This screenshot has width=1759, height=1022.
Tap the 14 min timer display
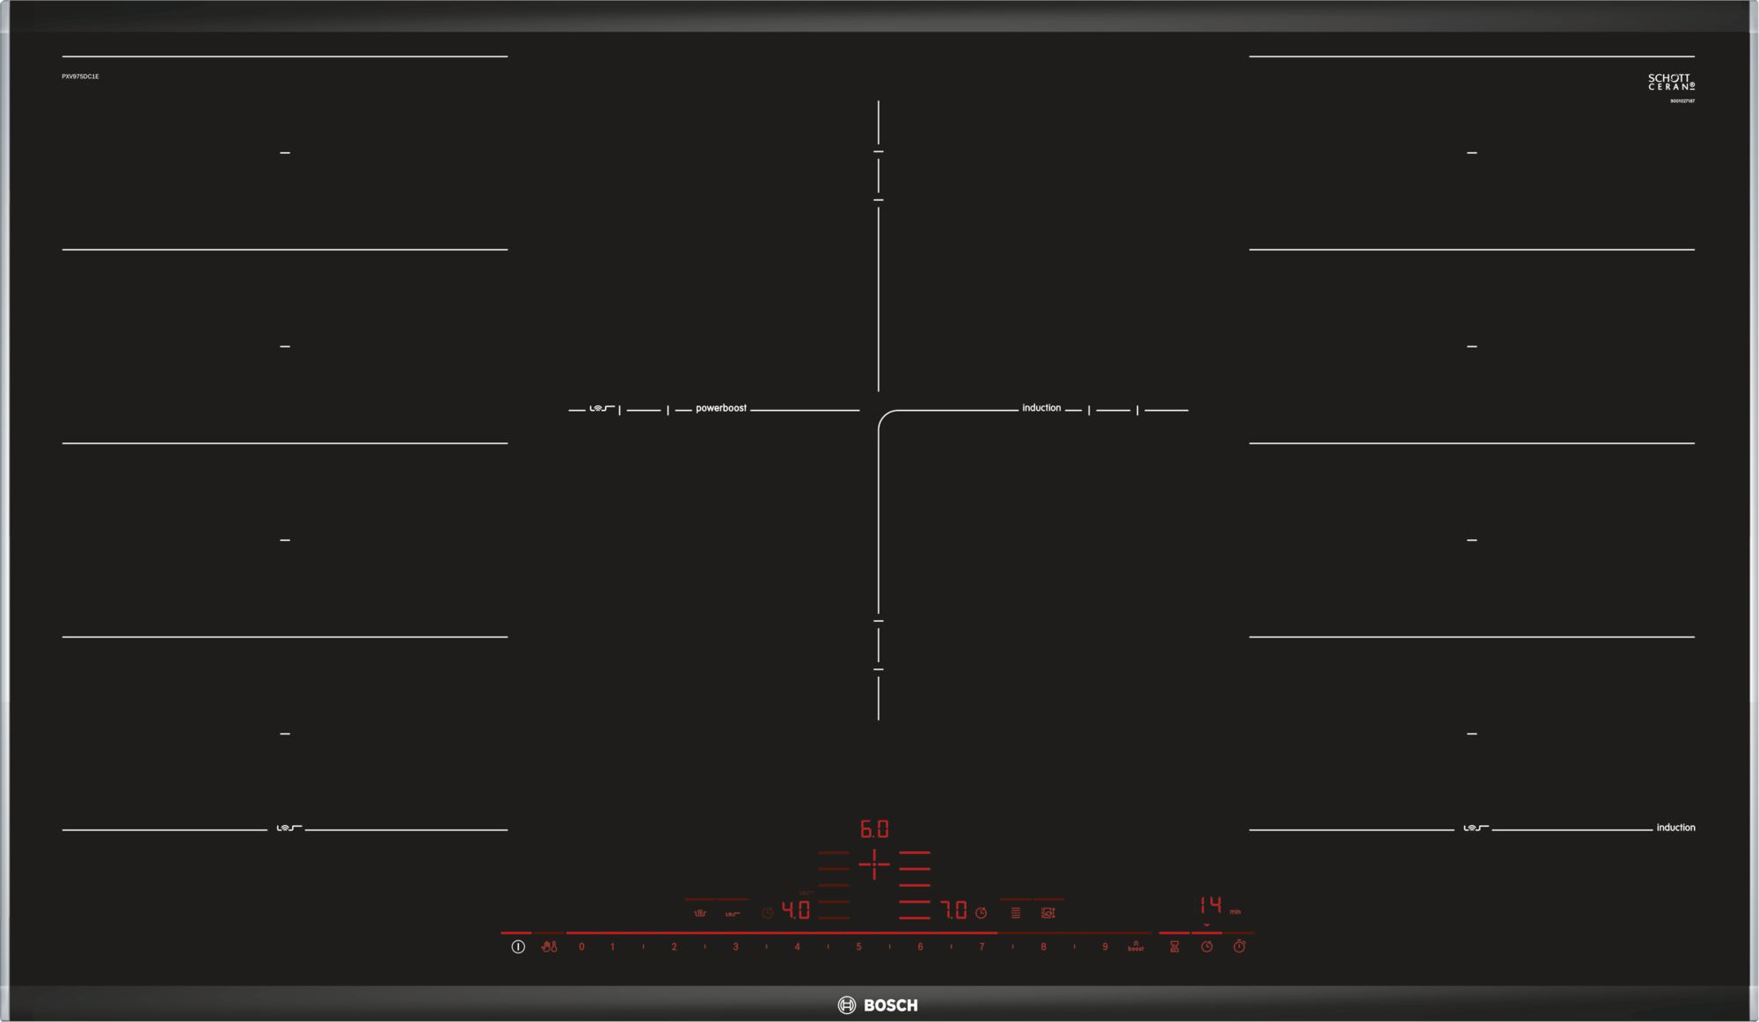tap(1211, 905)
